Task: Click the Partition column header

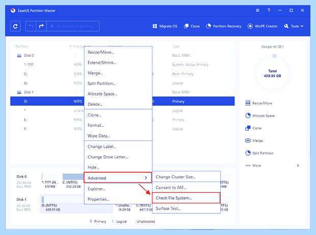Action: click(22, 46)
